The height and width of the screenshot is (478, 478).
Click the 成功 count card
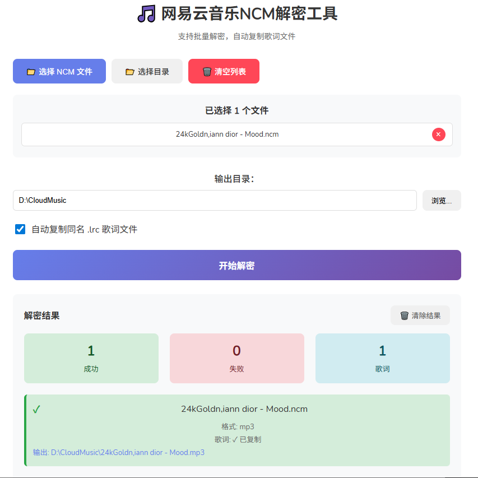[x=91, y=358]
